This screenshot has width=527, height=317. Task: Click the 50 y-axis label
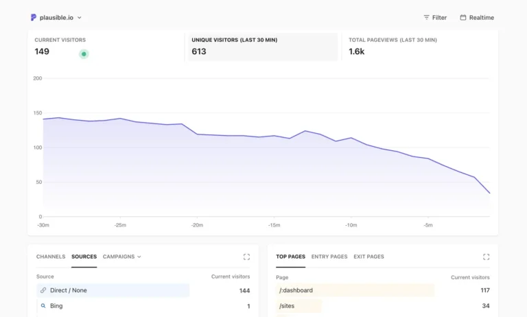pyautogui.click(x=39, y=183)
